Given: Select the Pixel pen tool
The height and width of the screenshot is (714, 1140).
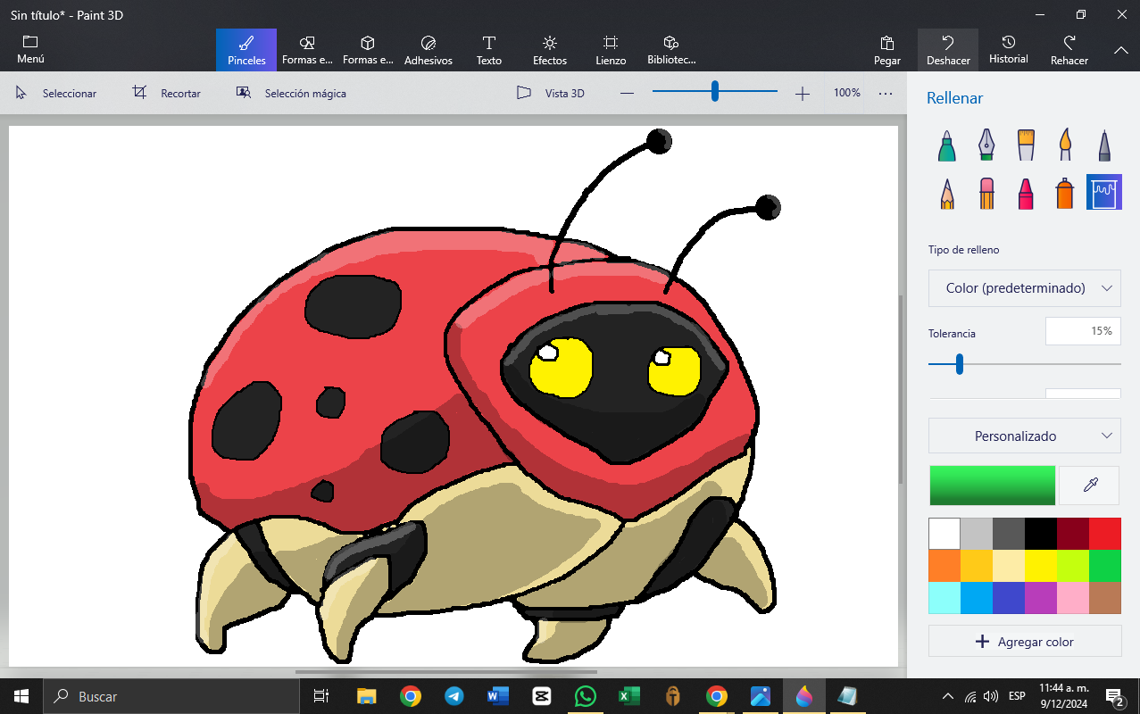Looking at the screenshot, I should click(1104, 145).
